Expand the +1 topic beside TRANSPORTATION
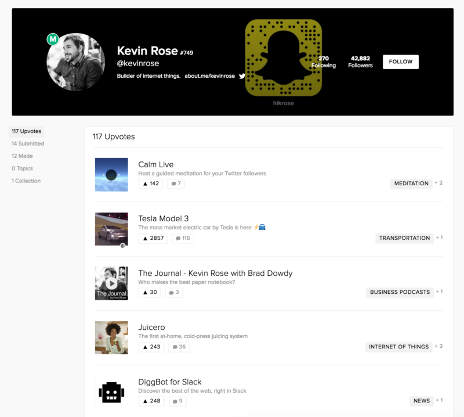The height and width of the screenshot is (417, 464). pos(440,238)
